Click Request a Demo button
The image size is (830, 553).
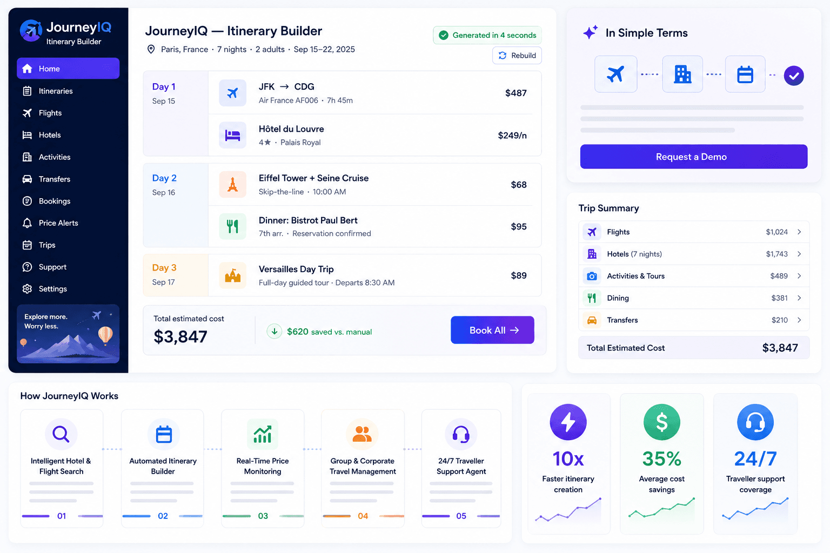click(694, 157)
